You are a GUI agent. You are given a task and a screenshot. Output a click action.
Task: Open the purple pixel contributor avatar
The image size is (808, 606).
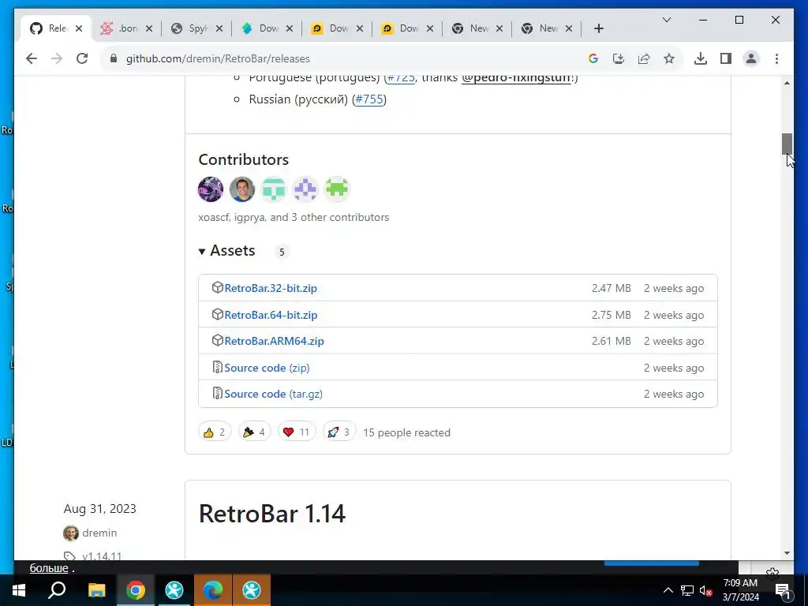pyautogui.click(x=305, y=189)
